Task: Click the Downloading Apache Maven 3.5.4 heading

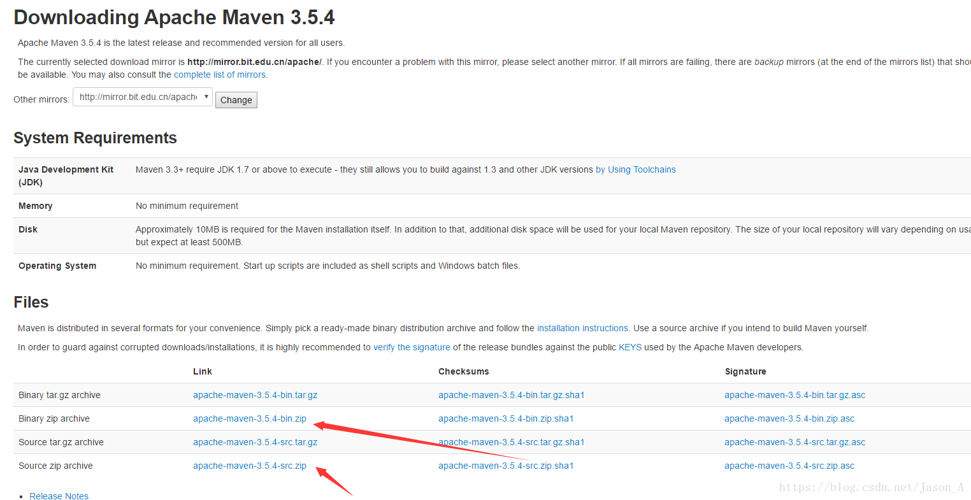Action: (174, 17)
